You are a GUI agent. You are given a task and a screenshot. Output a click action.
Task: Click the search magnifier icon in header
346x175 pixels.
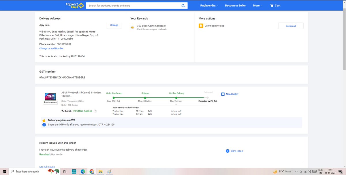pyautogui.click(x=183, y=5)
